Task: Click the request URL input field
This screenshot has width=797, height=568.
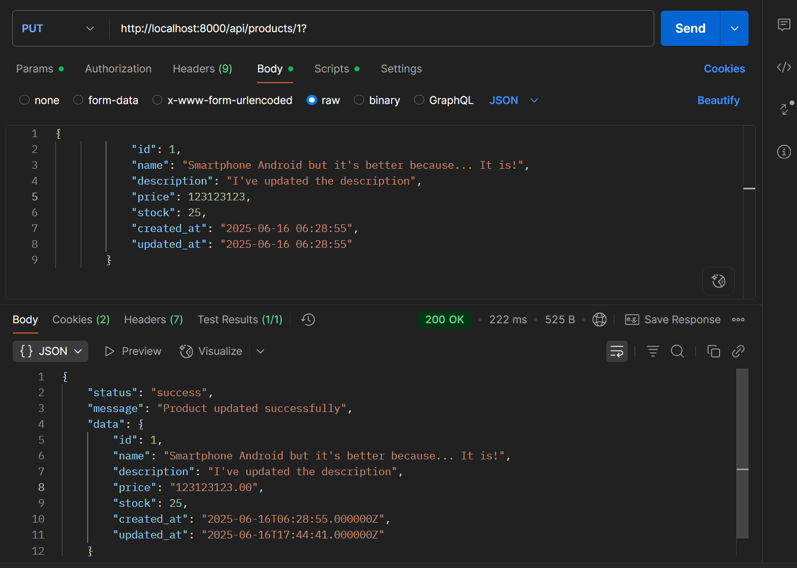Action: [x=377, y=29]
